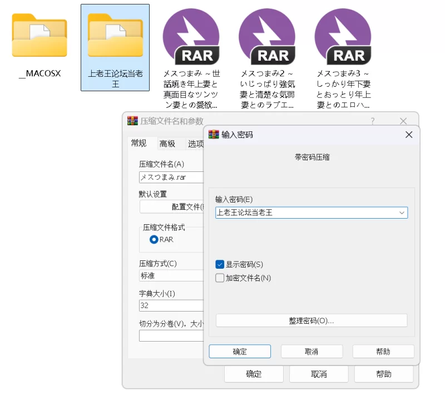Switch to the 高级 tab

point(167,144)
